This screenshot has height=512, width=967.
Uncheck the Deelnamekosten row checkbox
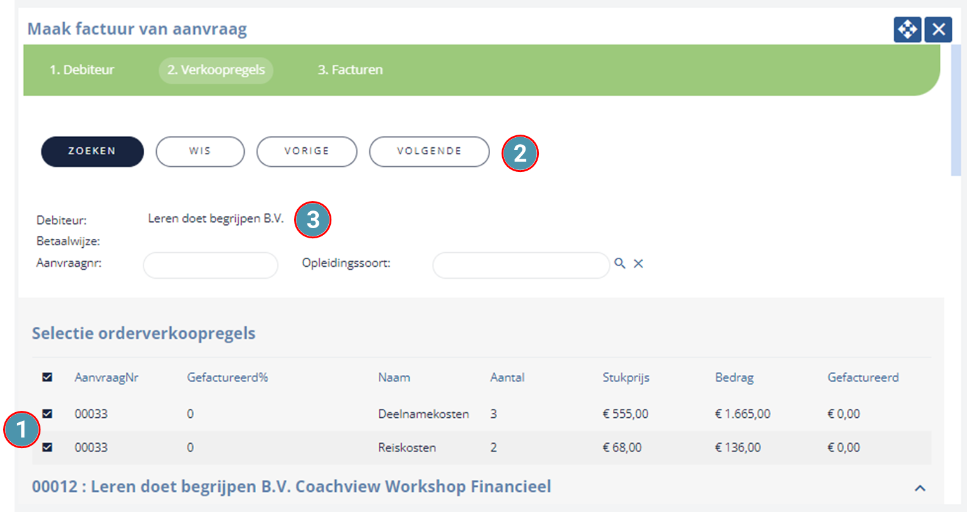point(47,413)
